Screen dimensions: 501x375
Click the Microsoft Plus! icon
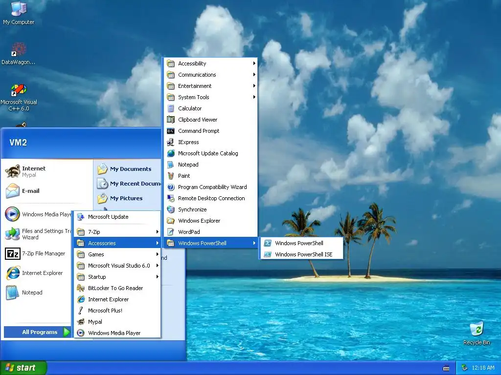pyautogui.click(x=81, y=310)
